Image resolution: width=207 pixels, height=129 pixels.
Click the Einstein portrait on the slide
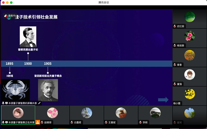point(48,90)
